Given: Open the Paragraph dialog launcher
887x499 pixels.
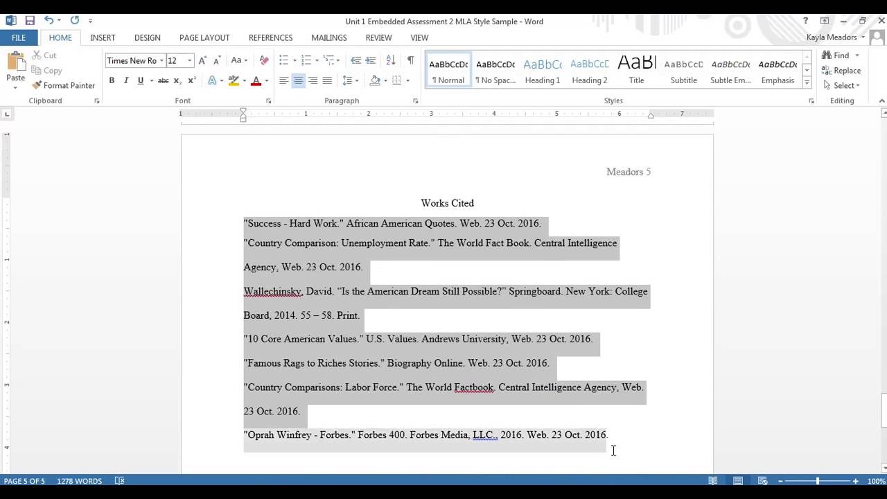Looking at the screenshot, I should pos(416,101).
